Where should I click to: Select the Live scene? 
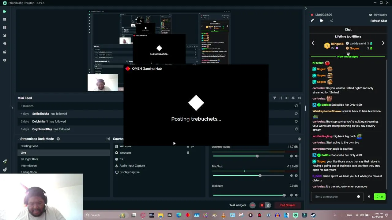click(64, 153)
